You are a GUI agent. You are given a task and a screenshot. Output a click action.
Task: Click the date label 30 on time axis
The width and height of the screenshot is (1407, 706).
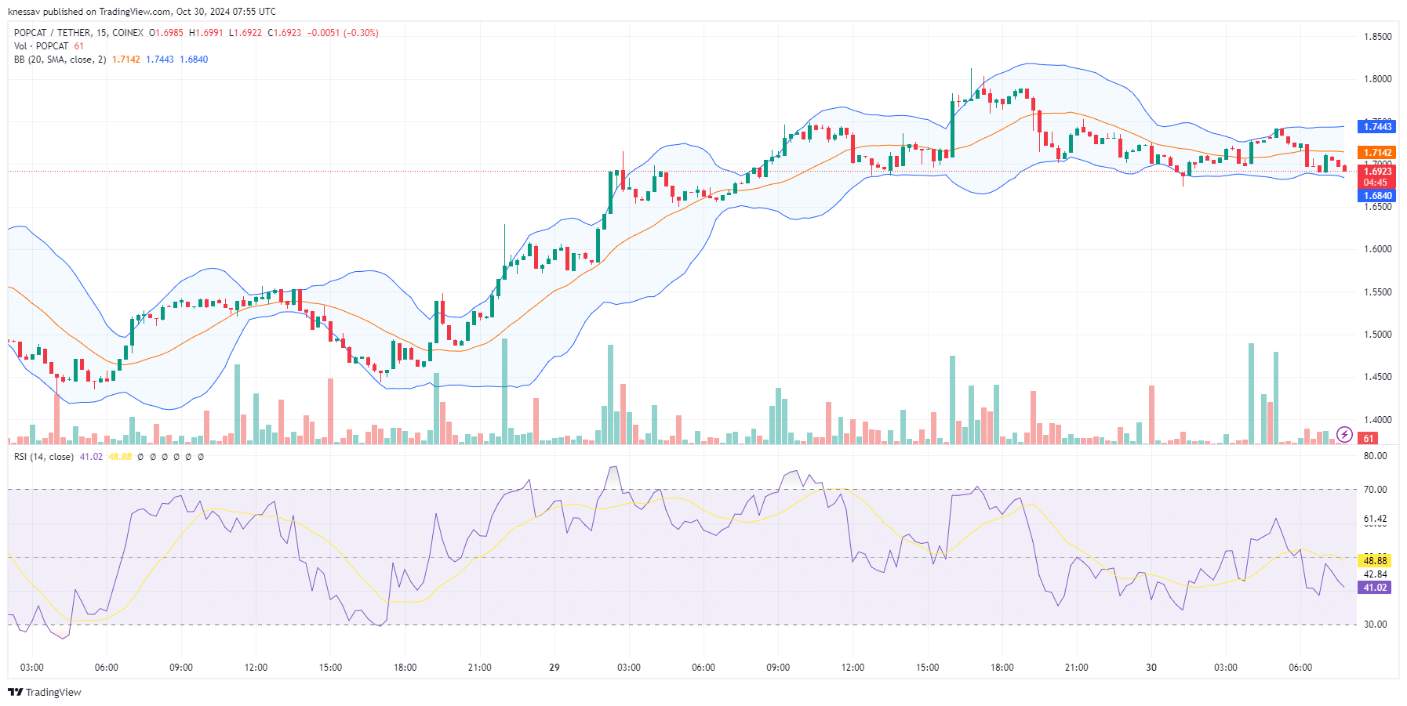pyautogui.click(x=1151, y=668)
